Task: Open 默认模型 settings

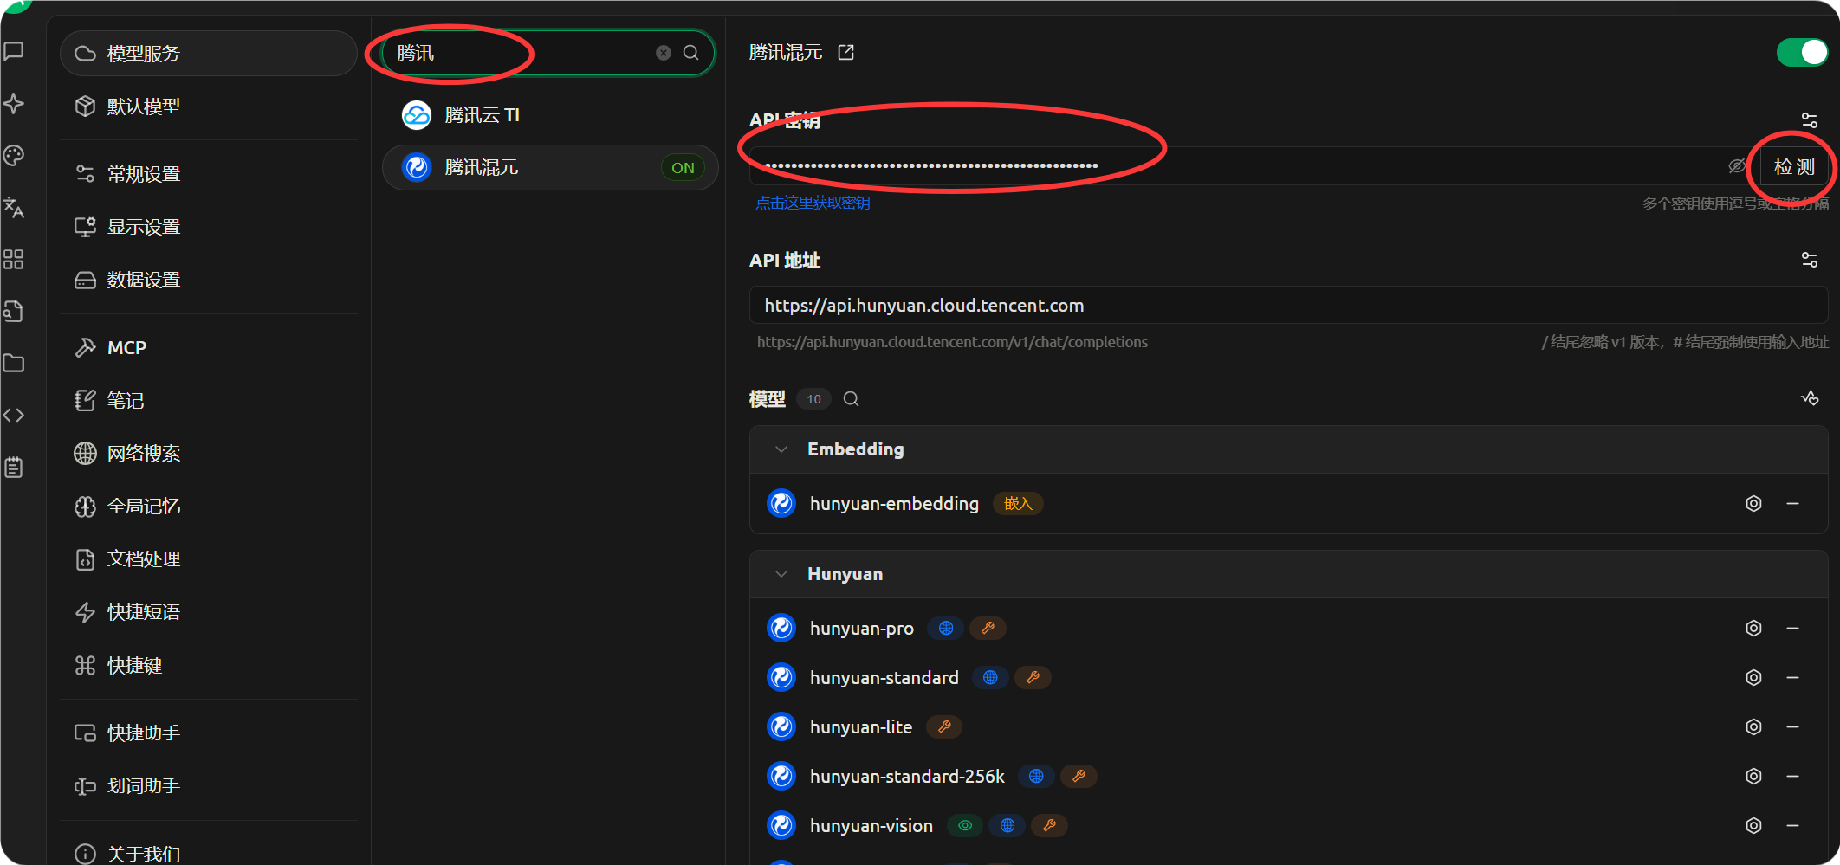Action: (x=209, y=107)
